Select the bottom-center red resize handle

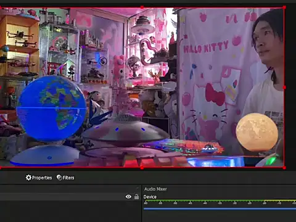[142, 168]
